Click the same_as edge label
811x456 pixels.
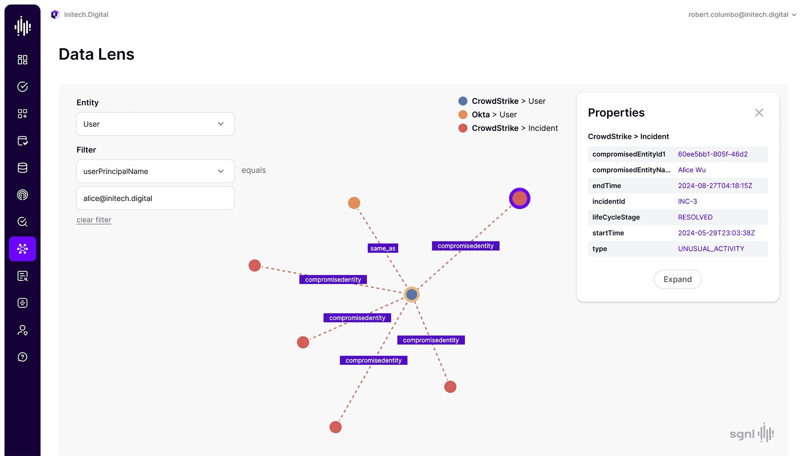tap(383, 248)
